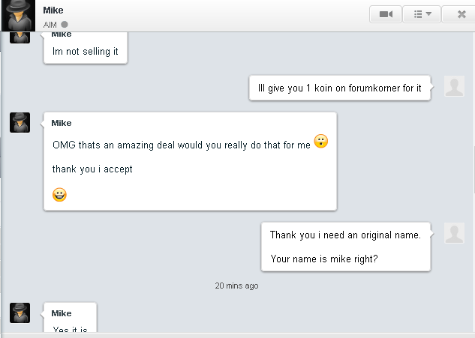Click sender name Mike above 'Yes it is'
This screenshot has width=475, height=338.
pos(62,313)
